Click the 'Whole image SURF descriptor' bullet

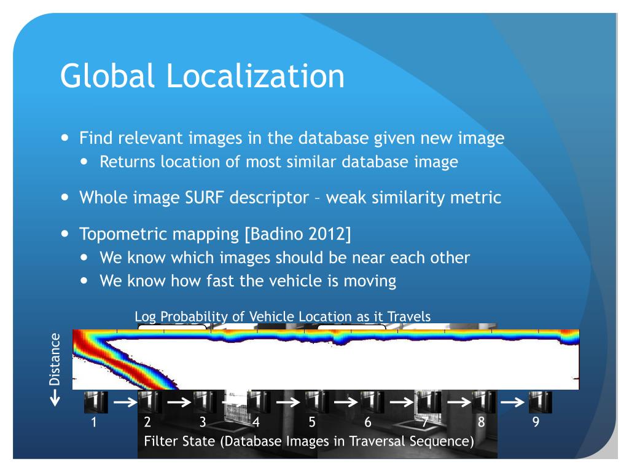[x=290, y=197]
